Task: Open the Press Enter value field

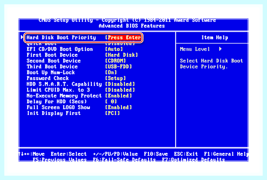Action: tap(124, 37)
